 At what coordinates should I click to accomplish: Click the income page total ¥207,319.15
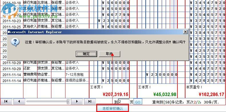pos(115,94)
